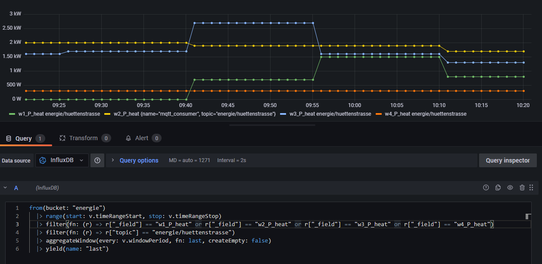Toggle query A visibility eye icon
The image size is (542, 264).
coord(510,187)
